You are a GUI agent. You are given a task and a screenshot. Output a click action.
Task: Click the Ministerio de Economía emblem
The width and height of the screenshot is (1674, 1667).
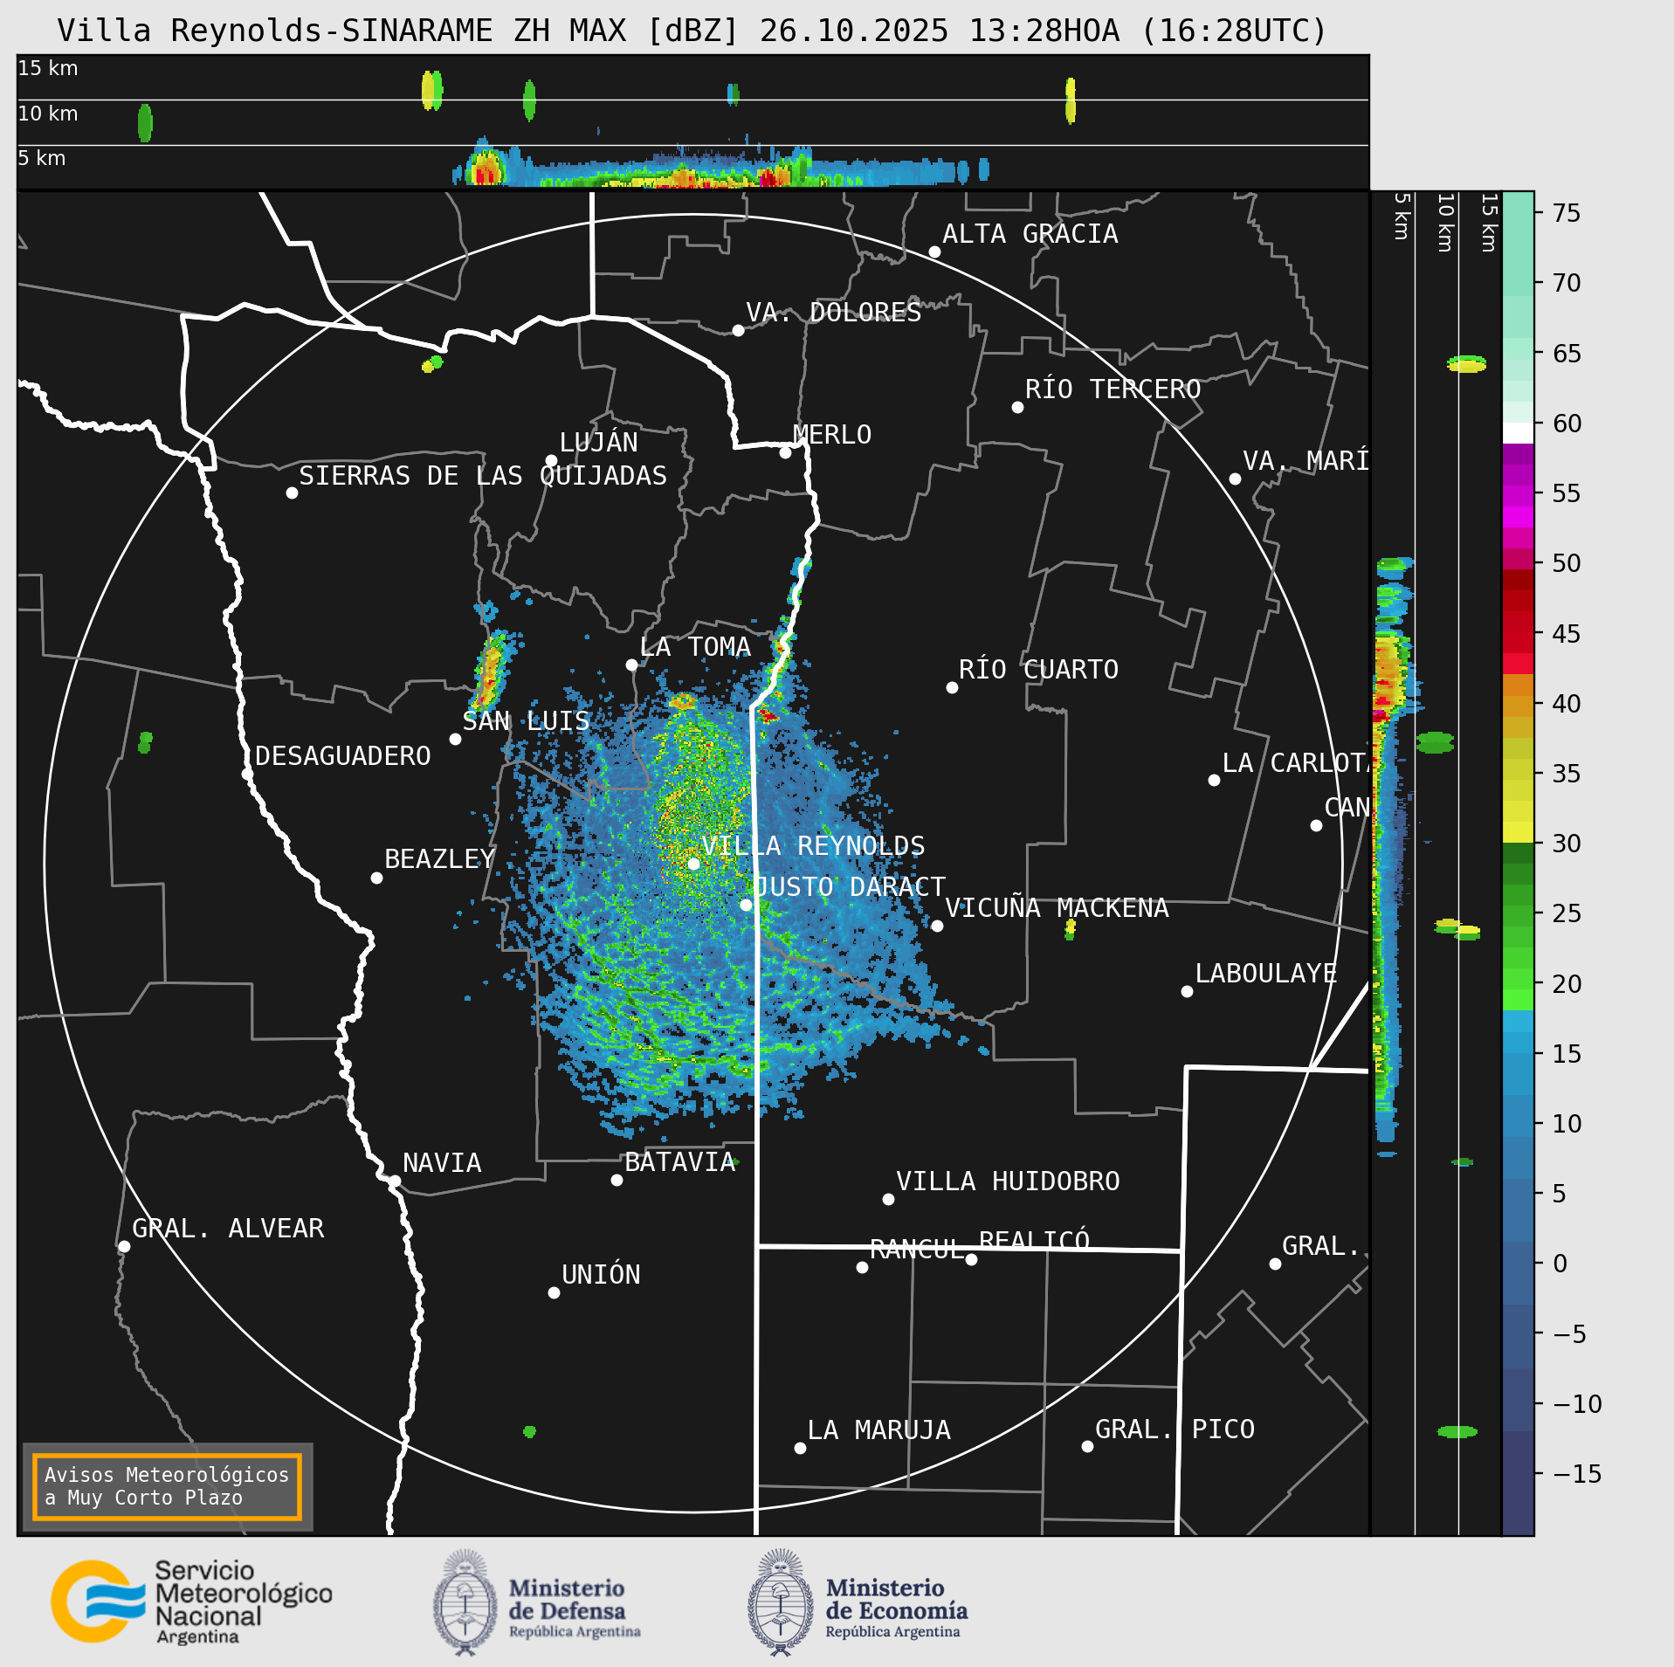click(x=781, y=1602)
